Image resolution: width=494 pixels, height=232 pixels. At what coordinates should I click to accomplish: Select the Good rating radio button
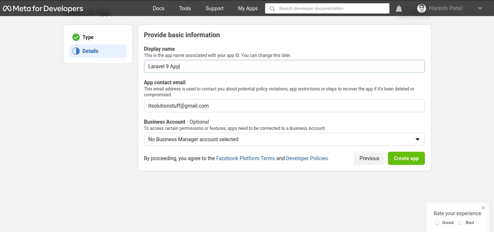(437, 223)
